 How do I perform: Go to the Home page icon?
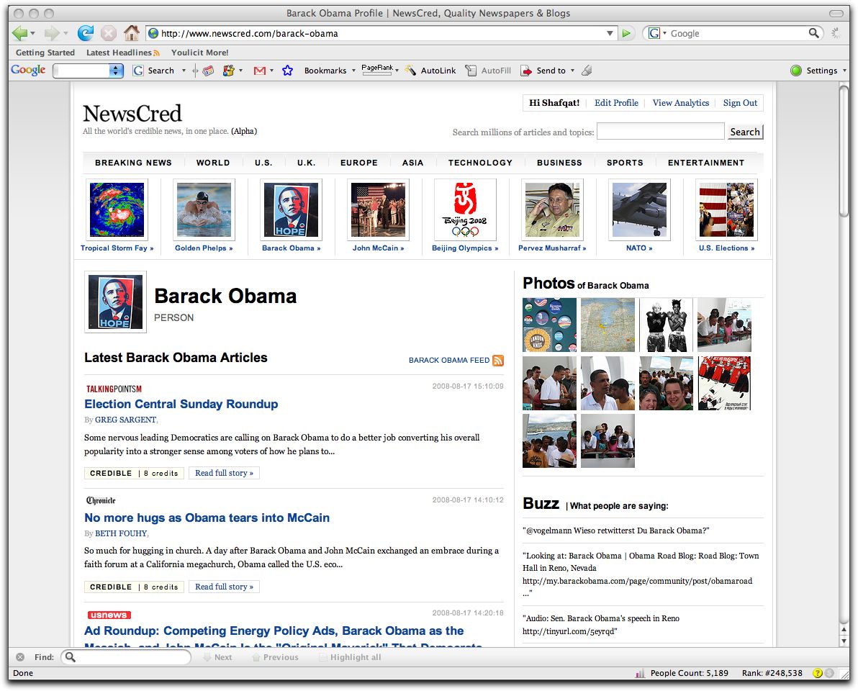click(x=131, y=33)
